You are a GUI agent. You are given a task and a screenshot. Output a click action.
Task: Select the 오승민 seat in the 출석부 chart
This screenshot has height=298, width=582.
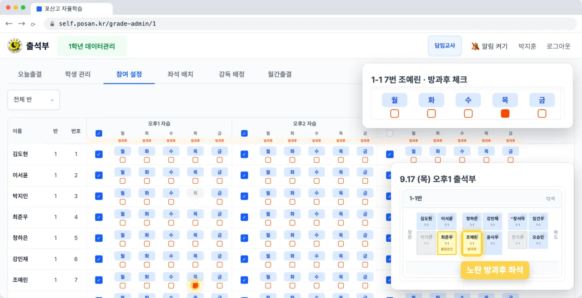click(538, 240)
